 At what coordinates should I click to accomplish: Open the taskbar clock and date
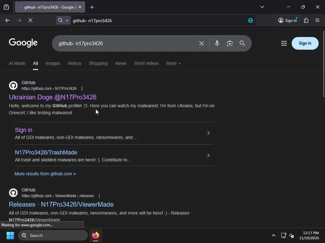[309, 235]
